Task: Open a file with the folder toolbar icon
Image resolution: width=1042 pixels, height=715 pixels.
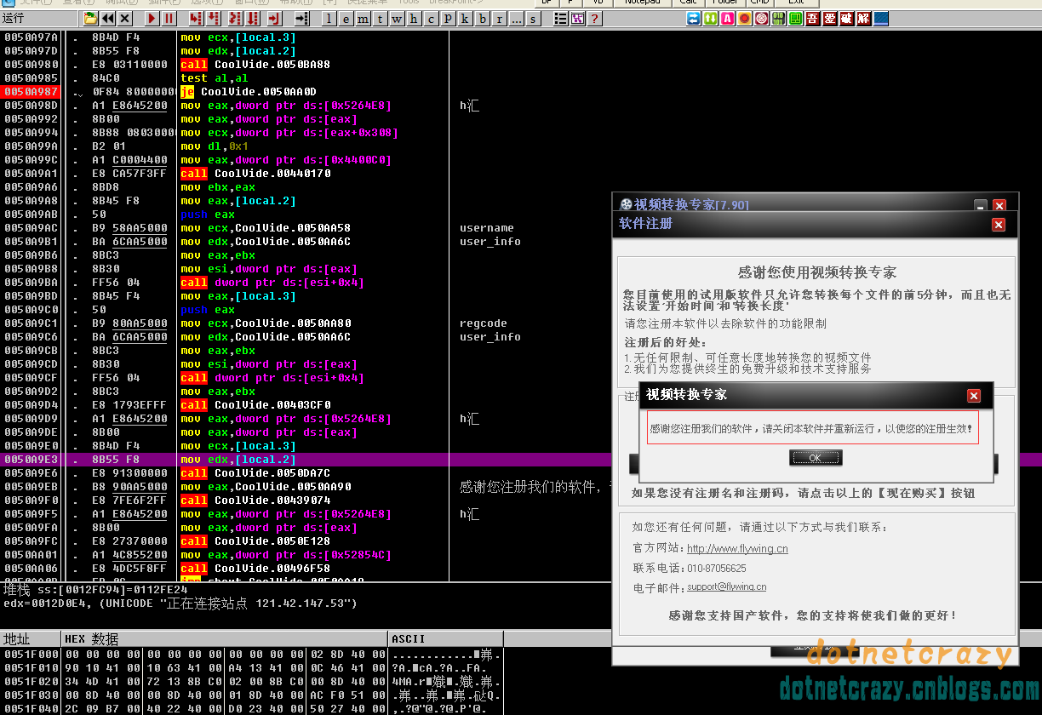Action: (90, 18)
